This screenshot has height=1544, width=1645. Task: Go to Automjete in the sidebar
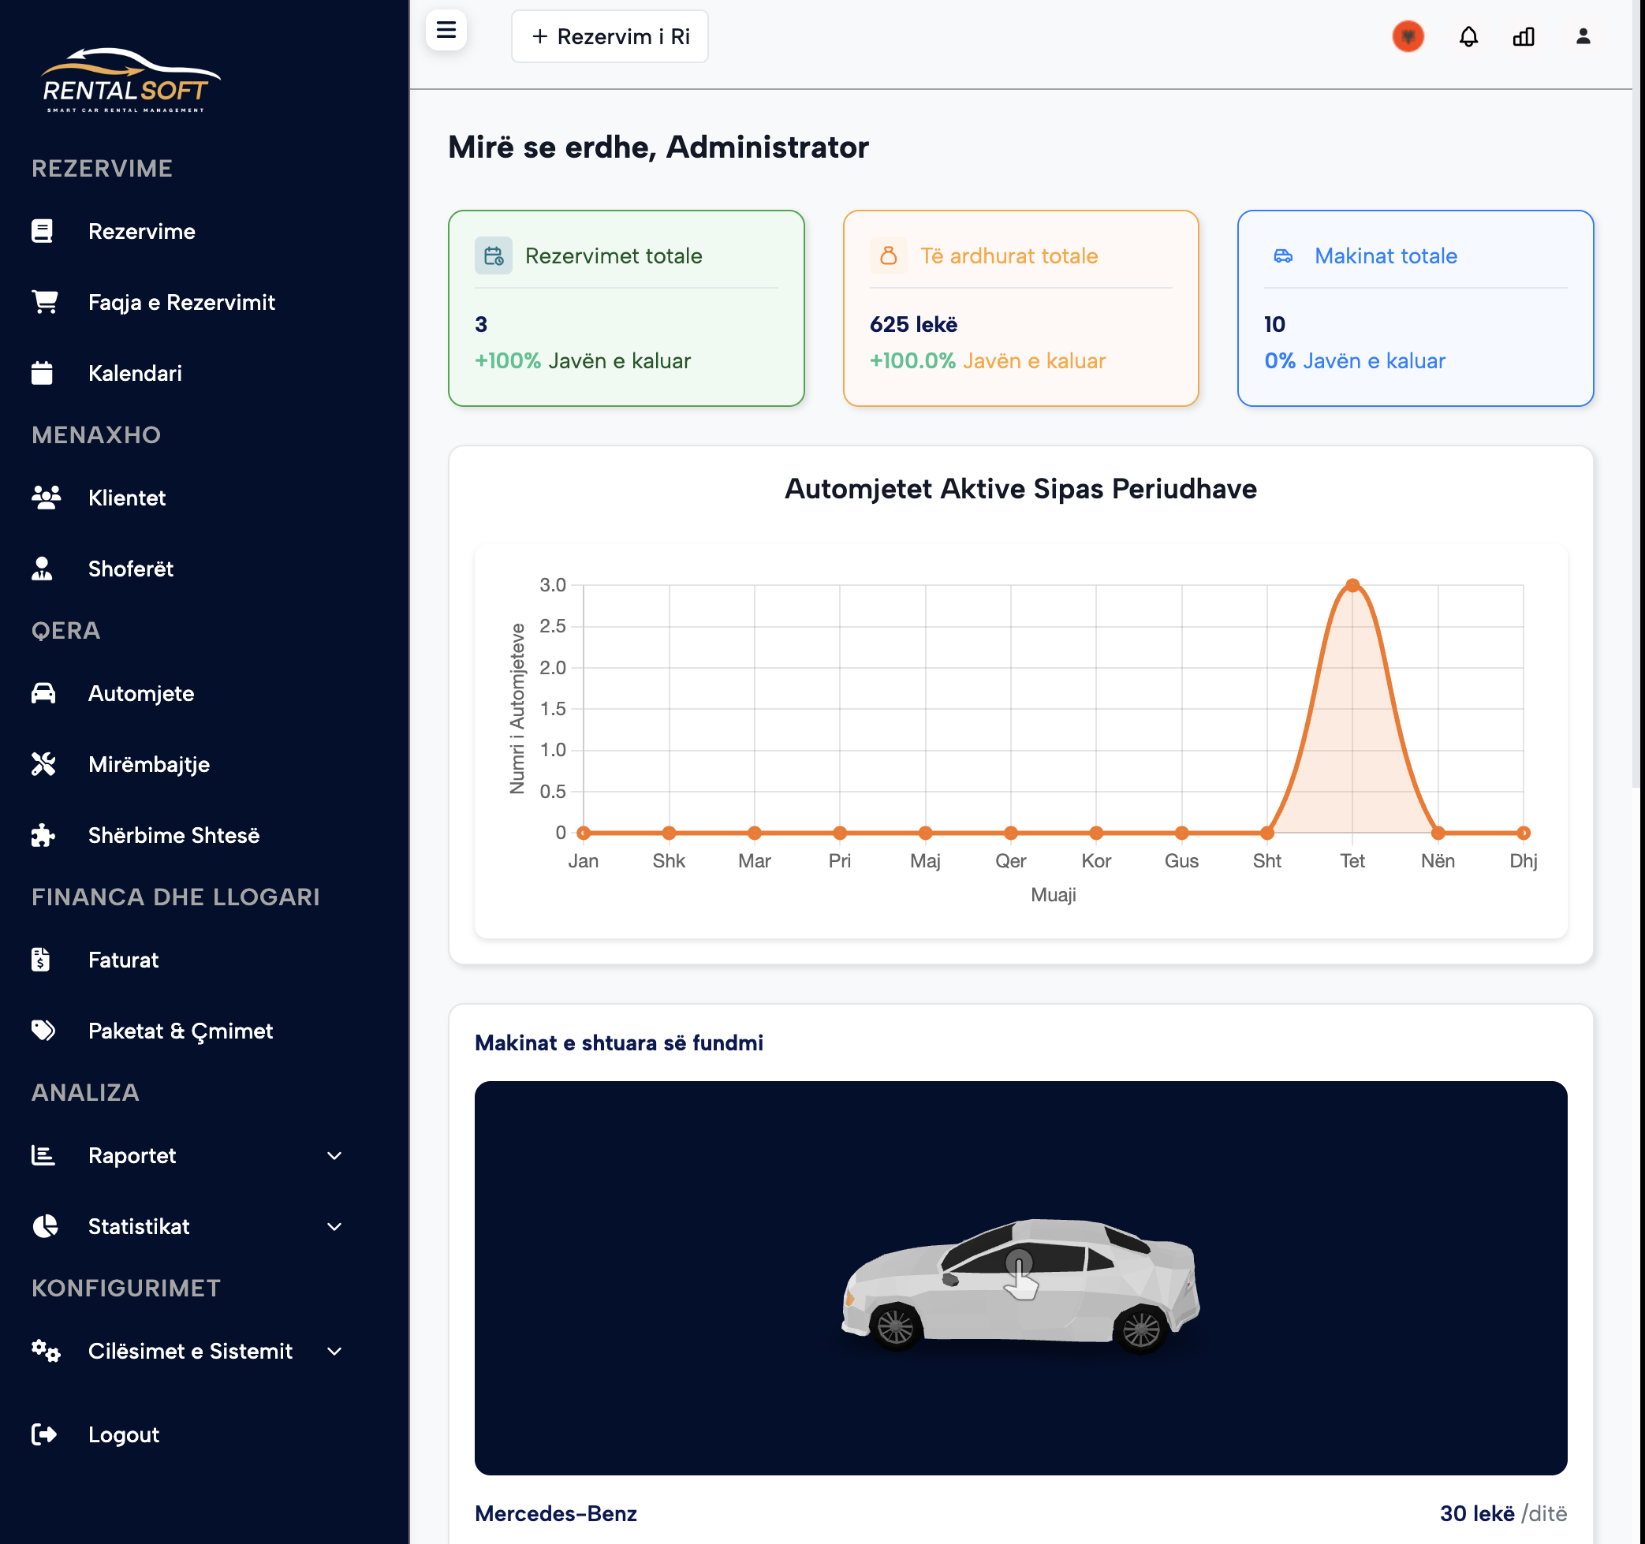click(140, 693)
